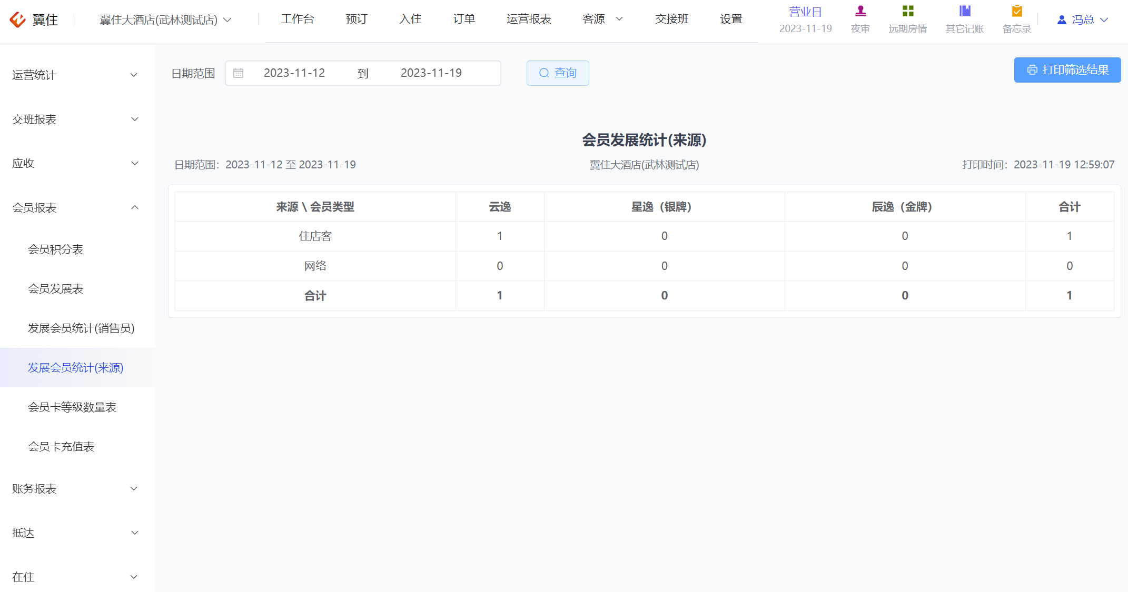Viewport: 1128px width, 592px height.
Task: Open the 远期房情 grid icon
Action: (x=908, y=11)
